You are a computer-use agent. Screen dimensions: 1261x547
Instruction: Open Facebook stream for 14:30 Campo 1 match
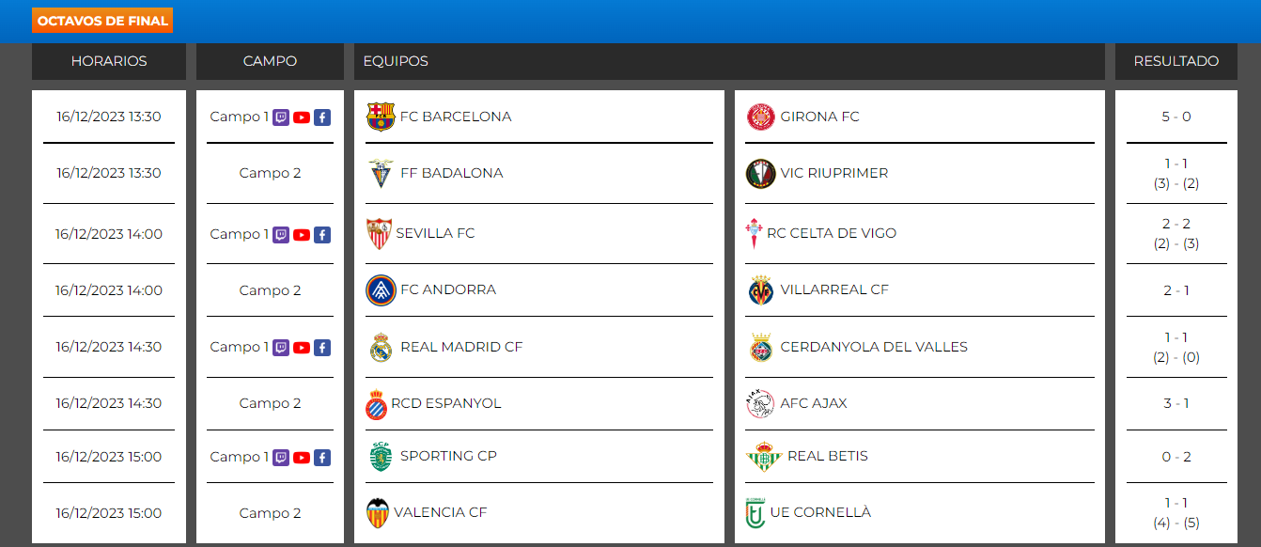coord(321,348)
